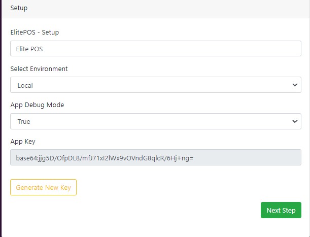Click the Elite POS app name field

156,49
